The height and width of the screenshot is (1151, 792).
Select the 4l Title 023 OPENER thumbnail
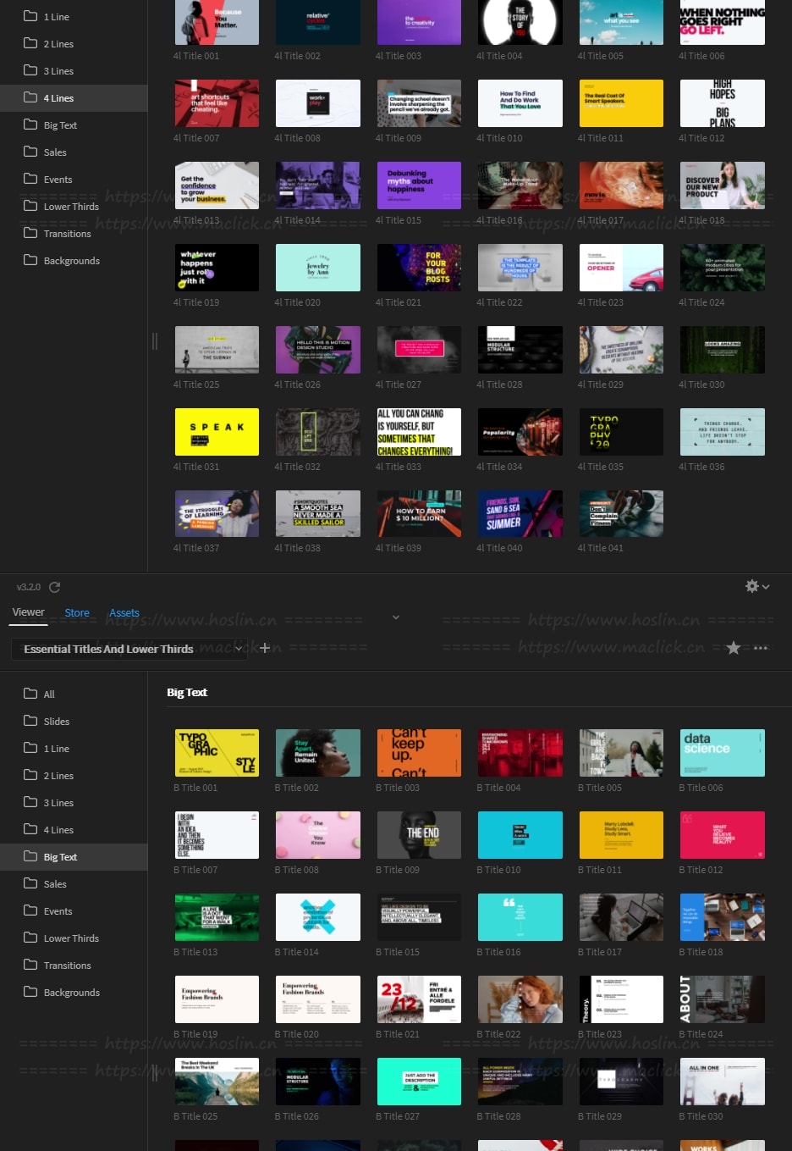pyautogui.click(x=621, y=268)
